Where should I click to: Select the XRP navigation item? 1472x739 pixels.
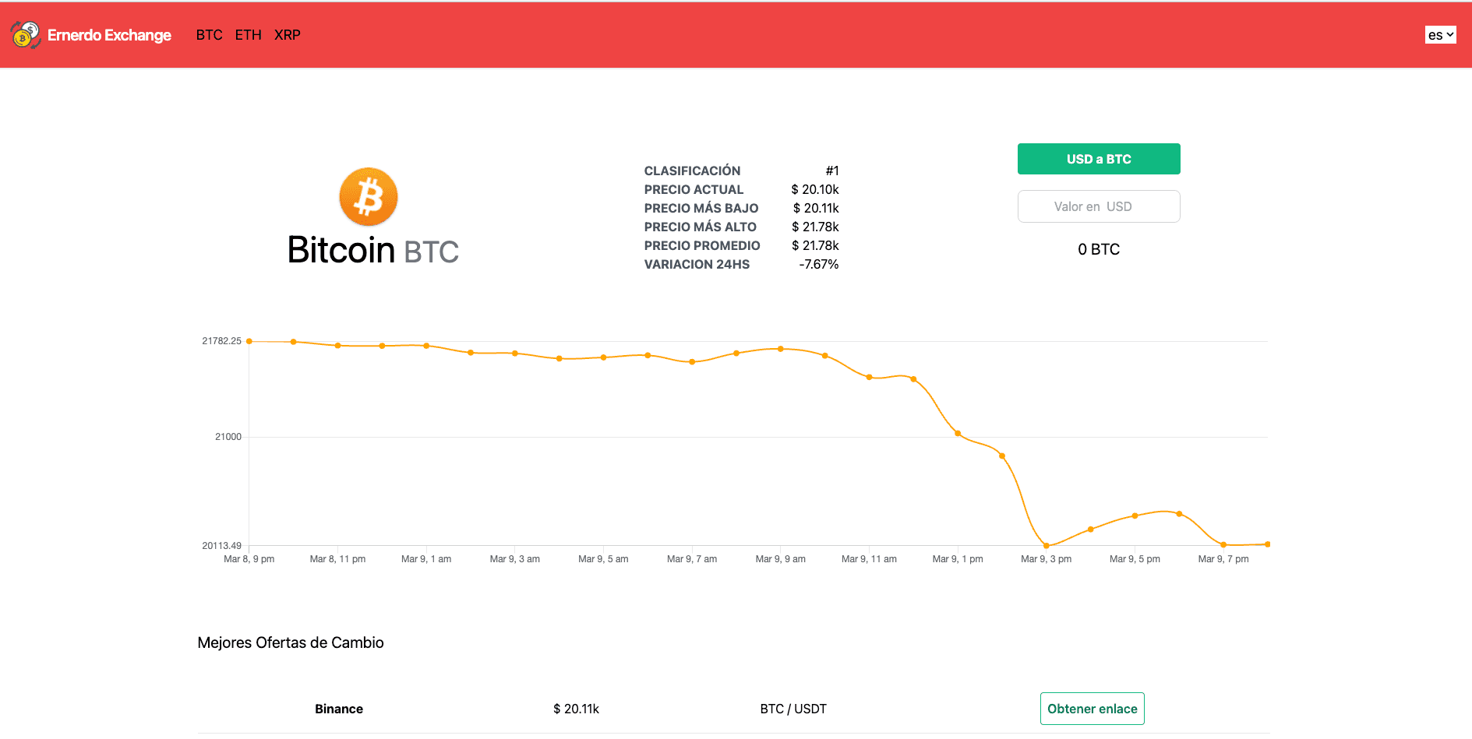pyautogui.click(x=288, y=35)
